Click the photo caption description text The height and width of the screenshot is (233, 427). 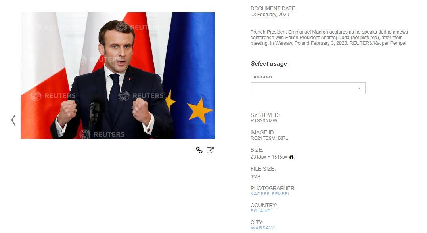(x=329, y=38)
